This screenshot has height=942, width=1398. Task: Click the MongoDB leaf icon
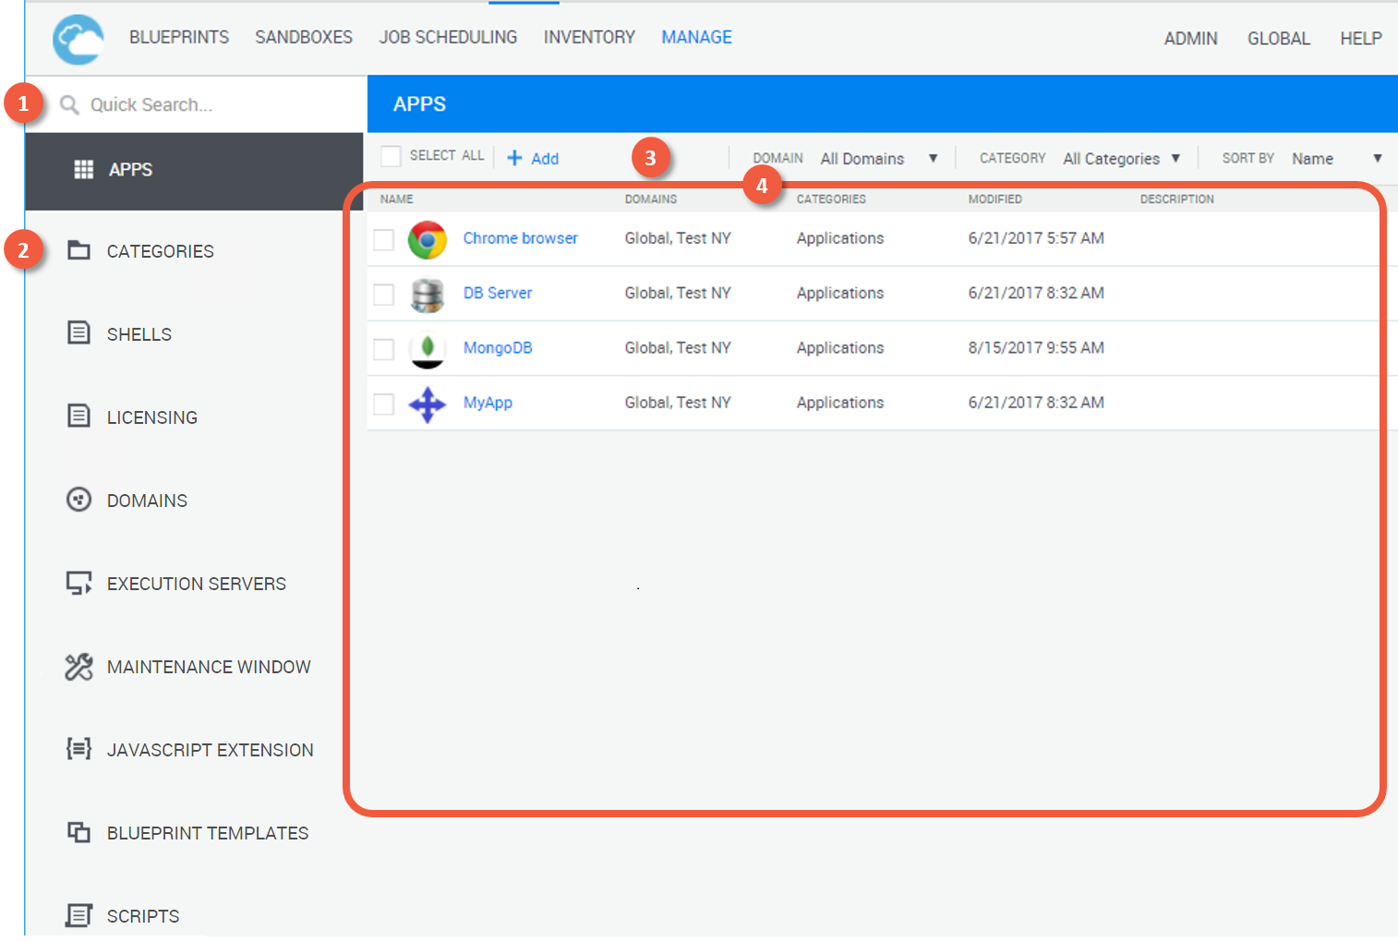[427, 348]
